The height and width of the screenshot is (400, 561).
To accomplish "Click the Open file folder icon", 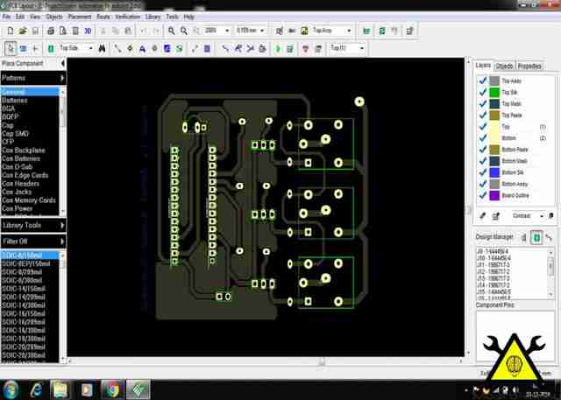I will tap(23, 31).
